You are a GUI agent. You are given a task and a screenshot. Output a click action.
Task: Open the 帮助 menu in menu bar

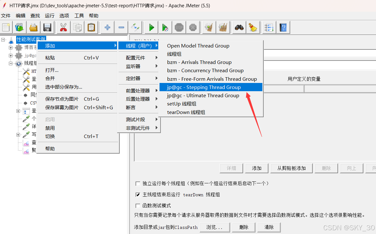click(x=94, y=16)
